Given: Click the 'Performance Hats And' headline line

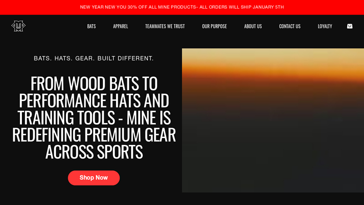Looking at the screenshot, I should point(94,100).
